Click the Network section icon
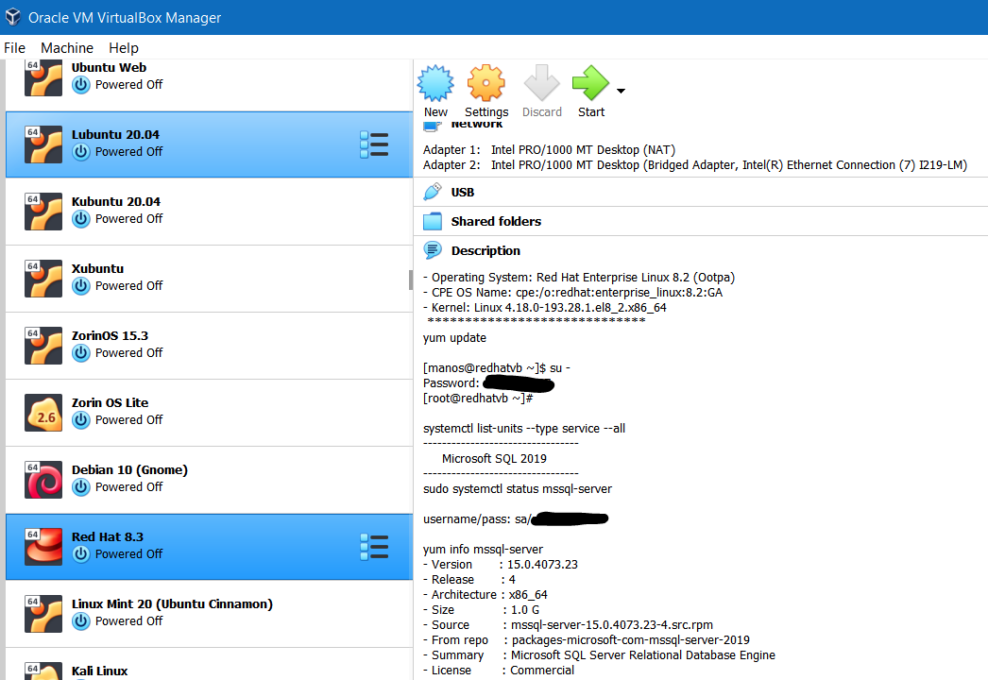988x680 pixels. tap(433, 126)
